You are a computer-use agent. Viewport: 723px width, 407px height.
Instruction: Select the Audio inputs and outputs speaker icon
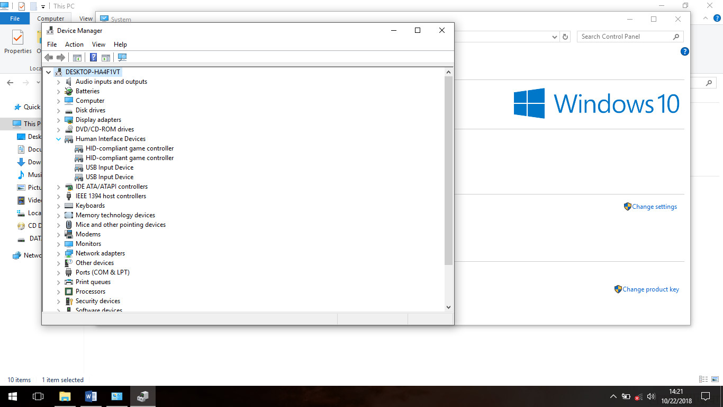pyautogui.click(x=69, y=82)
